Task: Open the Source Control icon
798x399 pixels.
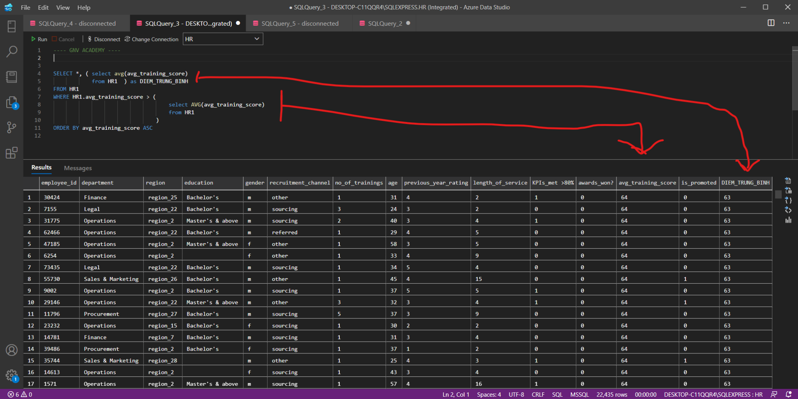Action: coord(12,127)
